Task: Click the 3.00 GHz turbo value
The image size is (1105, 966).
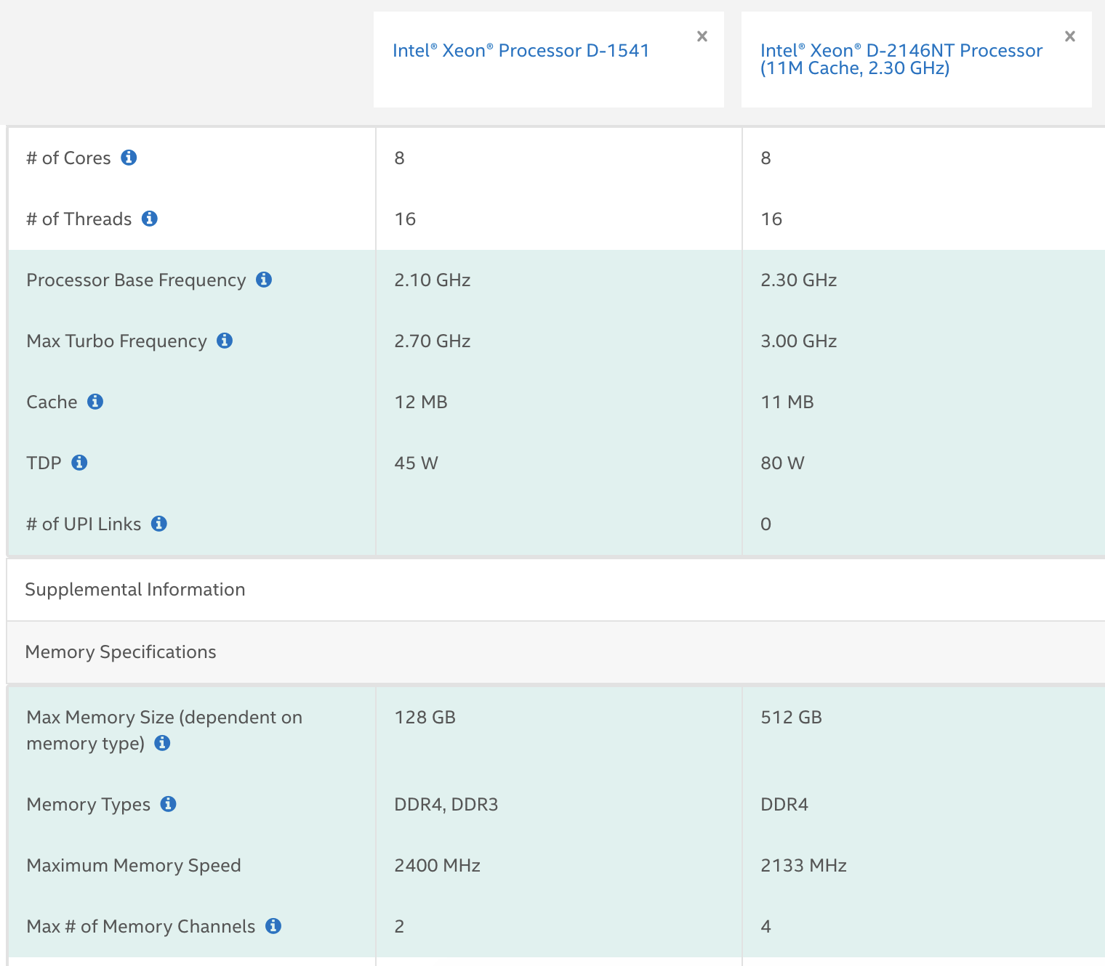Action: [x=799, y=341]
